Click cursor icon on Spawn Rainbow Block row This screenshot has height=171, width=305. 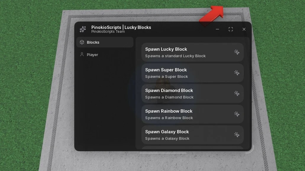237,114
